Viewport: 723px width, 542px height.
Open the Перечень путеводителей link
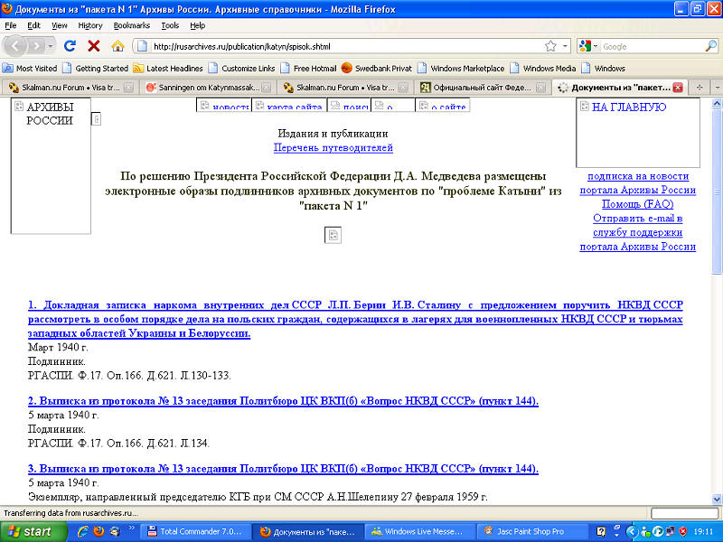[x=333, y=147]
